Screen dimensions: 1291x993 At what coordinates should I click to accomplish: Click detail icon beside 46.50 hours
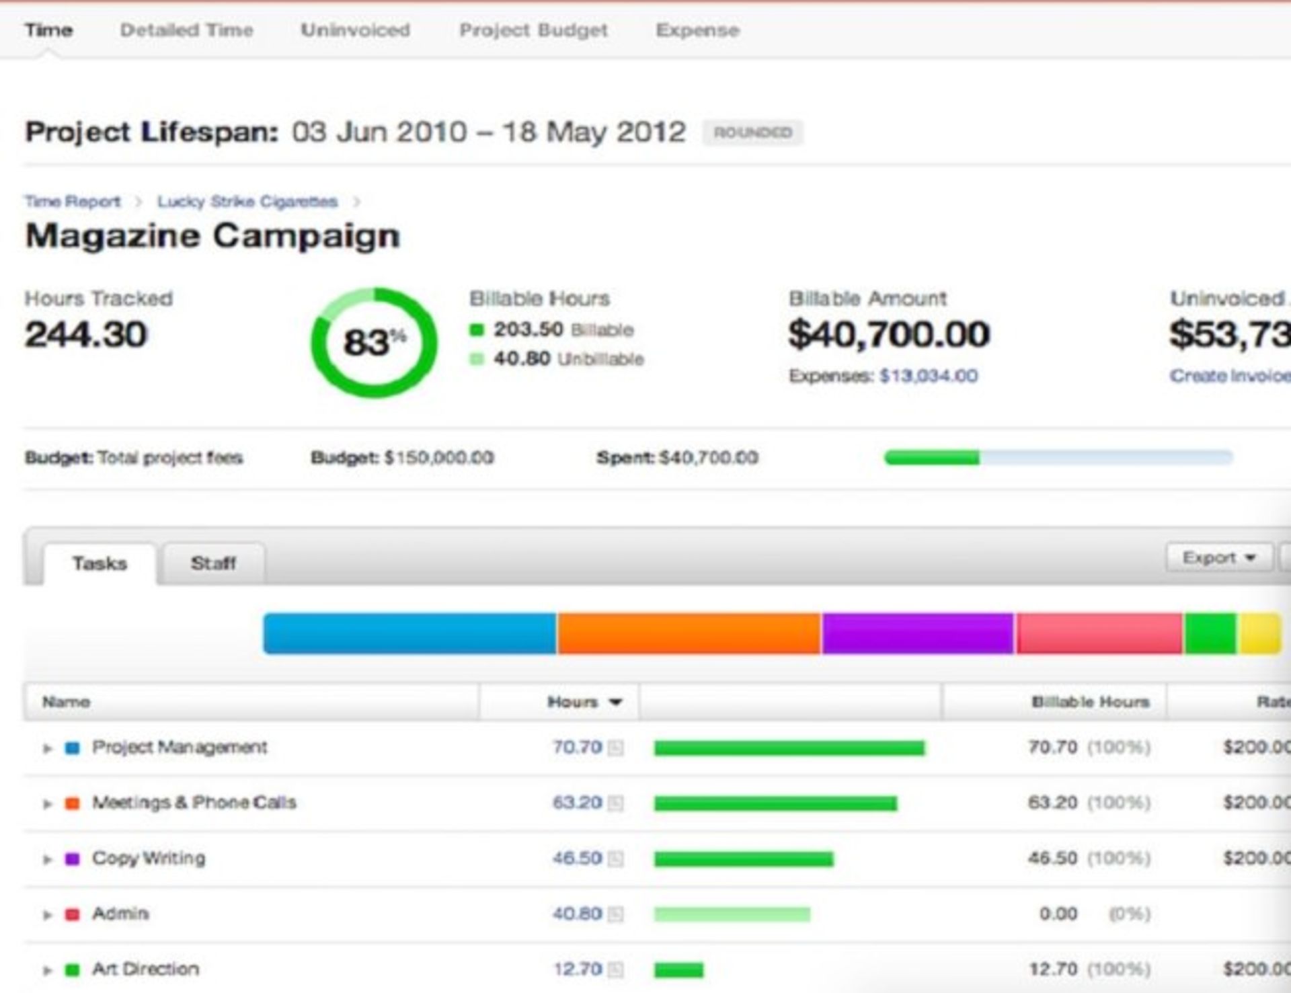(615, 859)
